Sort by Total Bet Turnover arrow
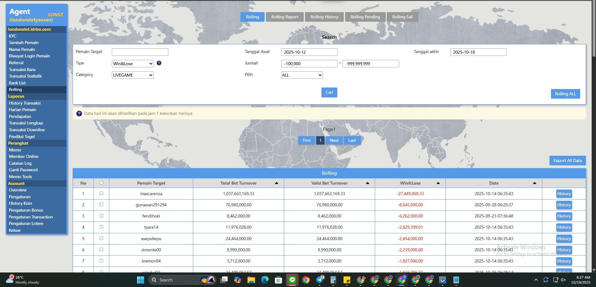Image resolution: width=596 pixels, height=287 pixels. (x=276, y=183)
